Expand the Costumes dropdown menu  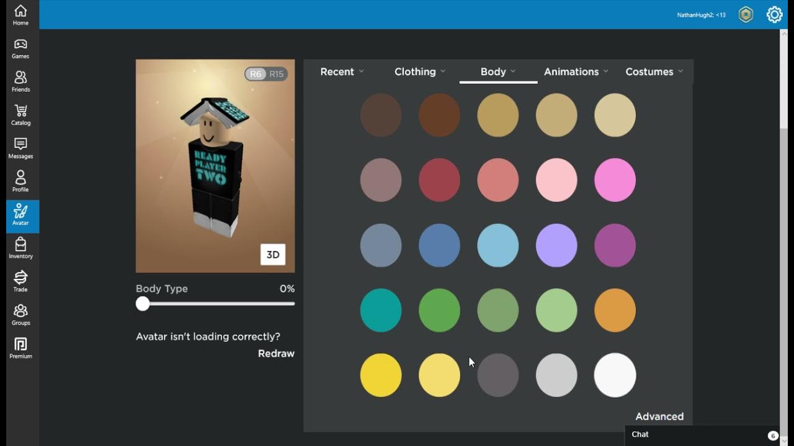654,72
